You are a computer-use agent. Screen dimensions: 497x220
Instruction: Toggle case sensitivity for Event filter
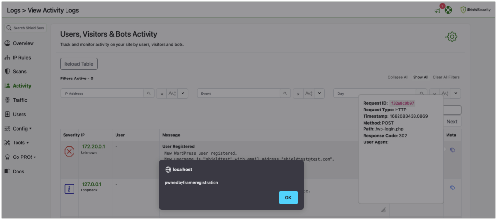[308, 94]
